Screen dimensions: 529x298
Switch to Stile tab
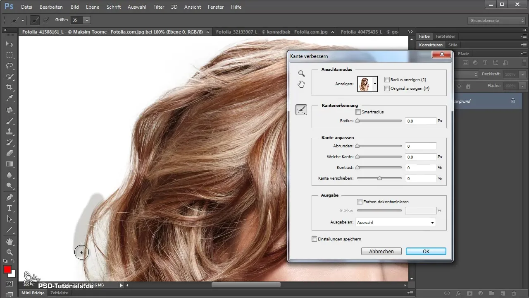pos(453,45)
